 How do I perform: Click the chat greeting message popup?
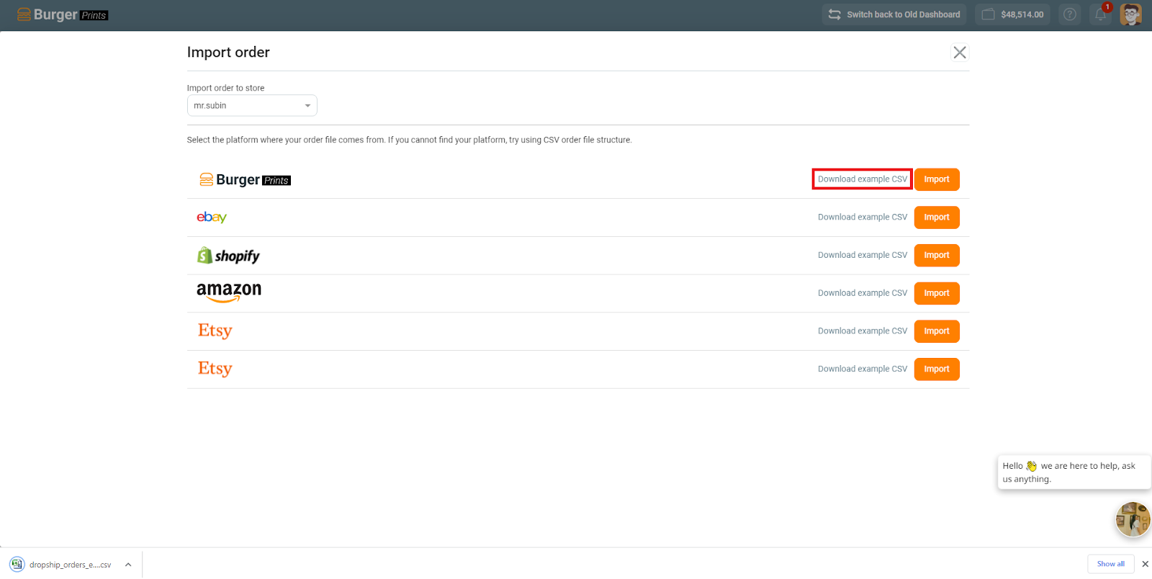tap(1074, 472)
